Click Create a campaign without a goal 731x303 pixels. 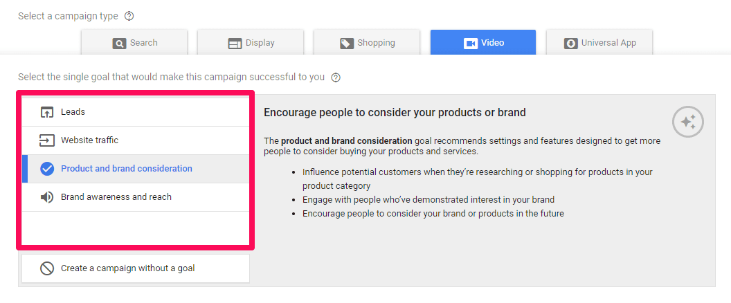tap(136, 268)
